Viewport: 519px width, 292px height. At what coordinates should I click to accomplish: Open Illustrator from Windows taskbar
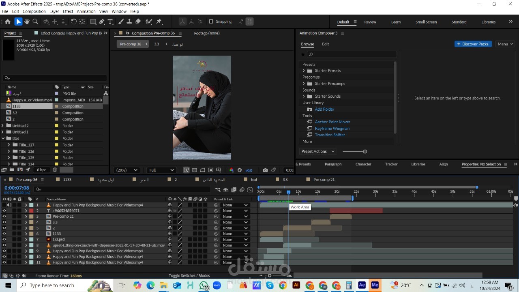point(296,285)
